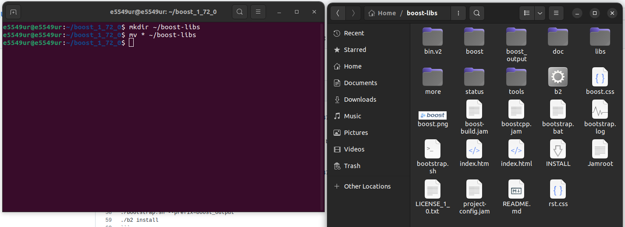Open Pictures in the Files sidebar
The width and height of the screenshot is (625, 227).
(369, 133)
